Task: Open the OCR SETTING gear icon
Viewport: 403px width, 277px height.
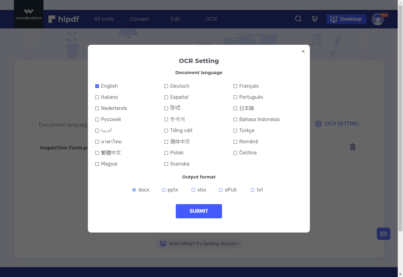Action: point(318,124)
